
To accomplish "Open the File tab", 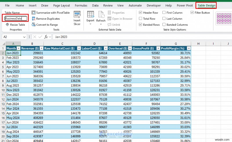I will 7,5.
